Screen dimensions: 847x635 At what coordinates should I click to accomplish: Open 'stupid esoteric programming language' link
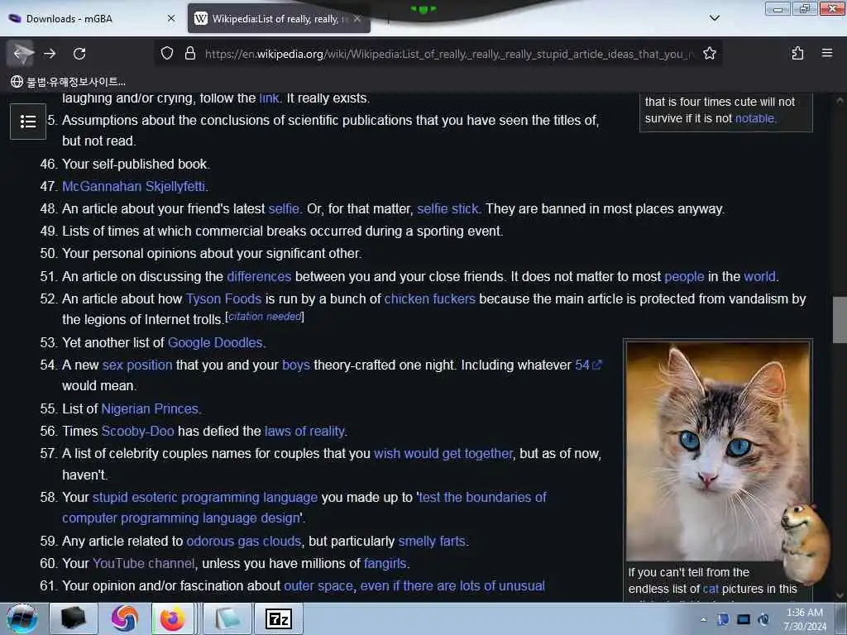pyautogui.click(x=205, y=497)
